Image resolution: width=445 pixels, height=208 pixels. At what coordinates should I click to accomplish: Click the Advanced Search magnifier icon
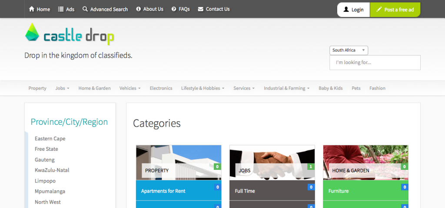[85, 9]
